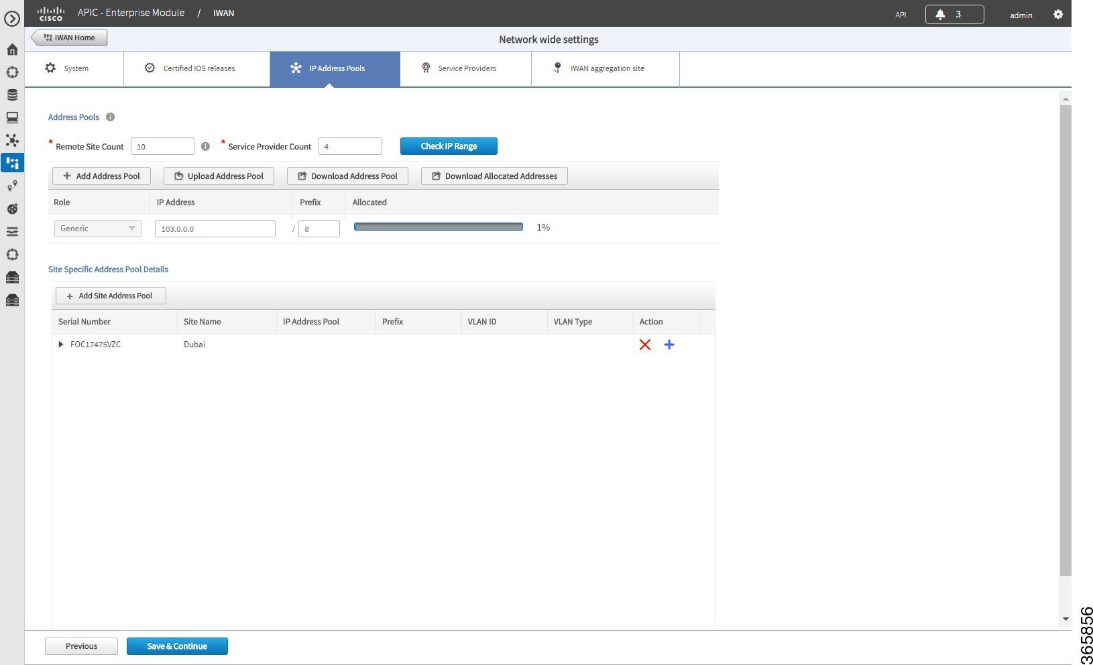Click the vertical scrollbar down arrow
The width and height of the screenshot is (1093, 665).
(x=1066, y=619)
